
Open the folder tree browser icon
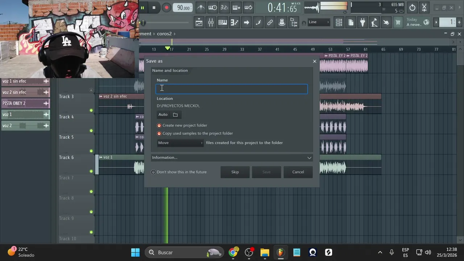(294, 22)
